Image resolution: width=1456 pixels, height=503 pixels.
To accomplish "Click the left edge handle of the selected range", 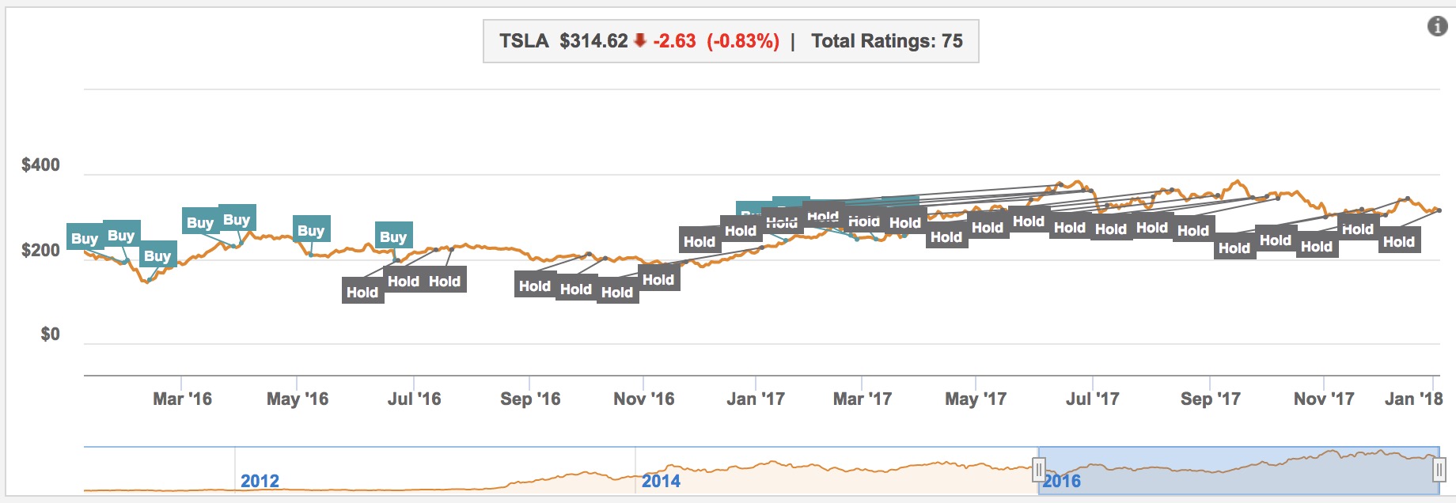I will 1039,469.
